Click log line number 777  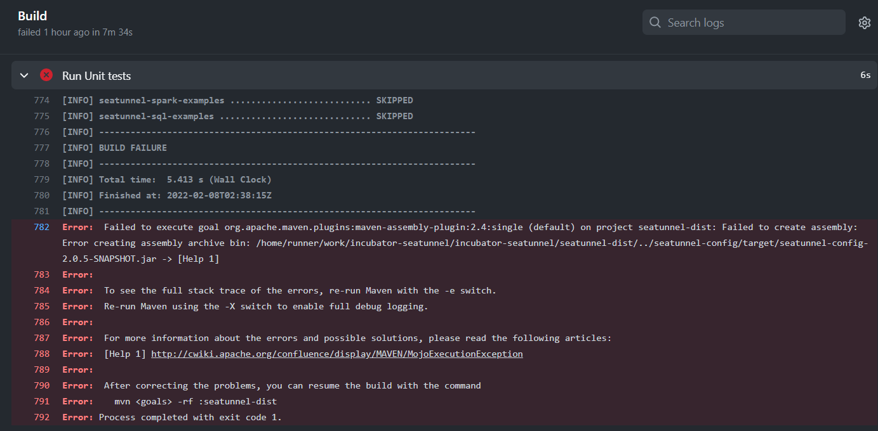(x=42, y=148)
